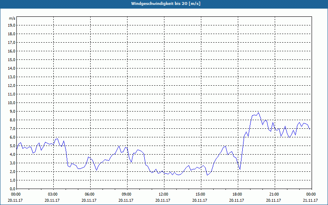The height and width of the screenshot is (205, 328).
Task: Click the "20.11.17" date beneath 21:00
Action: tap(273, 200)
